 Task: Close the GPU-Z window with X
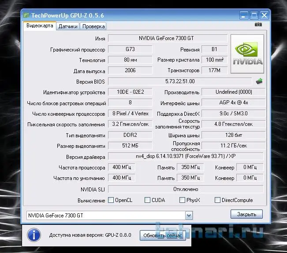pos(265,15)
